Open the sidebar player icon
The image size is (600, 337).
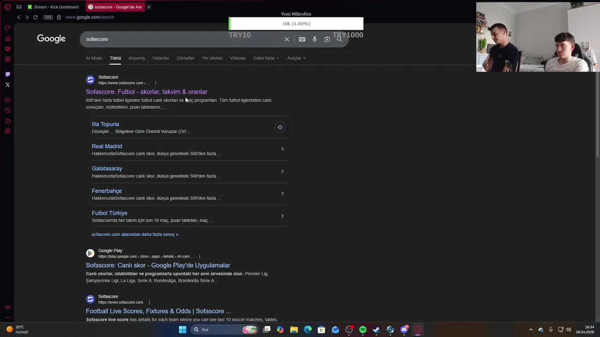7,100
